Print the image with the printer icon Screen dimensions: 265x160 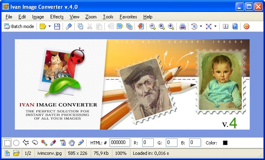pyautogui.click(x=183, y=26)
